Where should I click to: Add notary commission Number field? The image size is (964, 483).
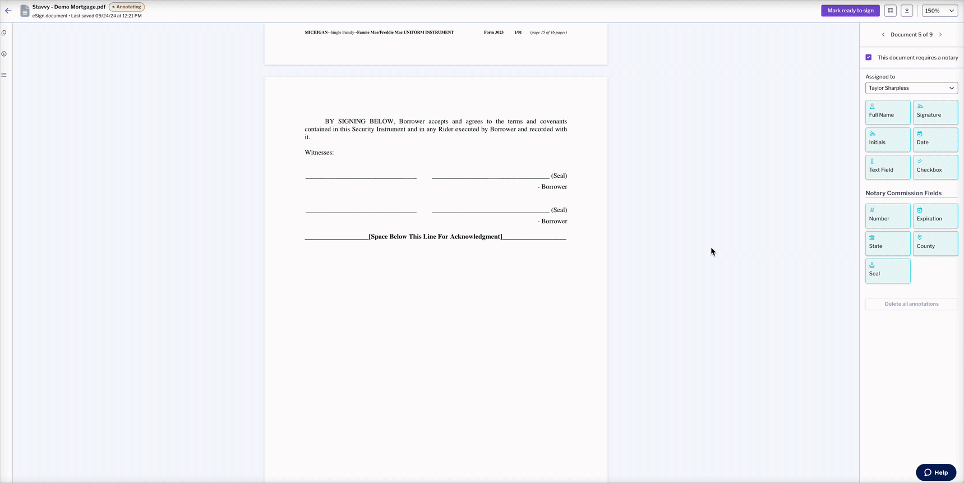click(888, 216)
